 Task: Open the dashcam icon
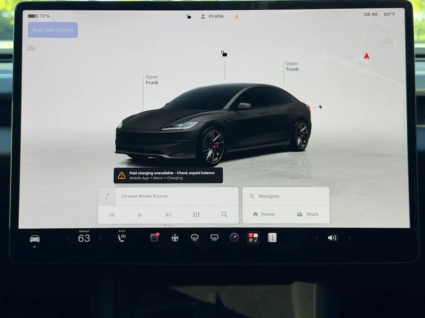click(x=154, y=237)
